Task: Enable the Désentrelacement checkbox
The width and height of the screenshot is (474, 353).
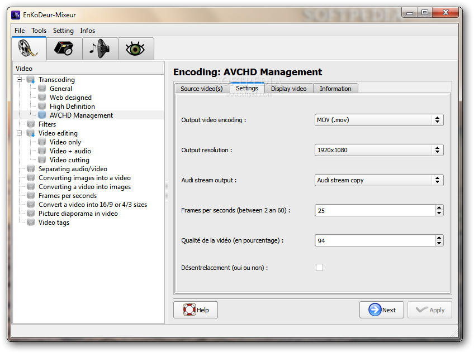Action: (319, 267)
